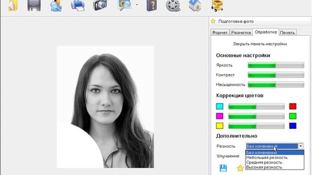Image resolution: width=312 pixels, height=175 pixels.
Task: Click the blue color swatch
Action: pos(292,125)
